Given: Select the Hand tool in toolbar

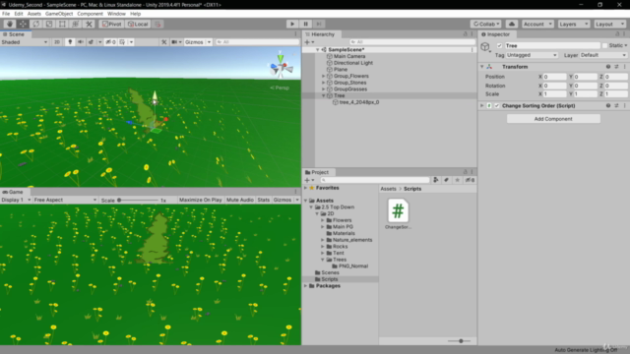Looking at the screenshot, I should click(x=10, y=24).
